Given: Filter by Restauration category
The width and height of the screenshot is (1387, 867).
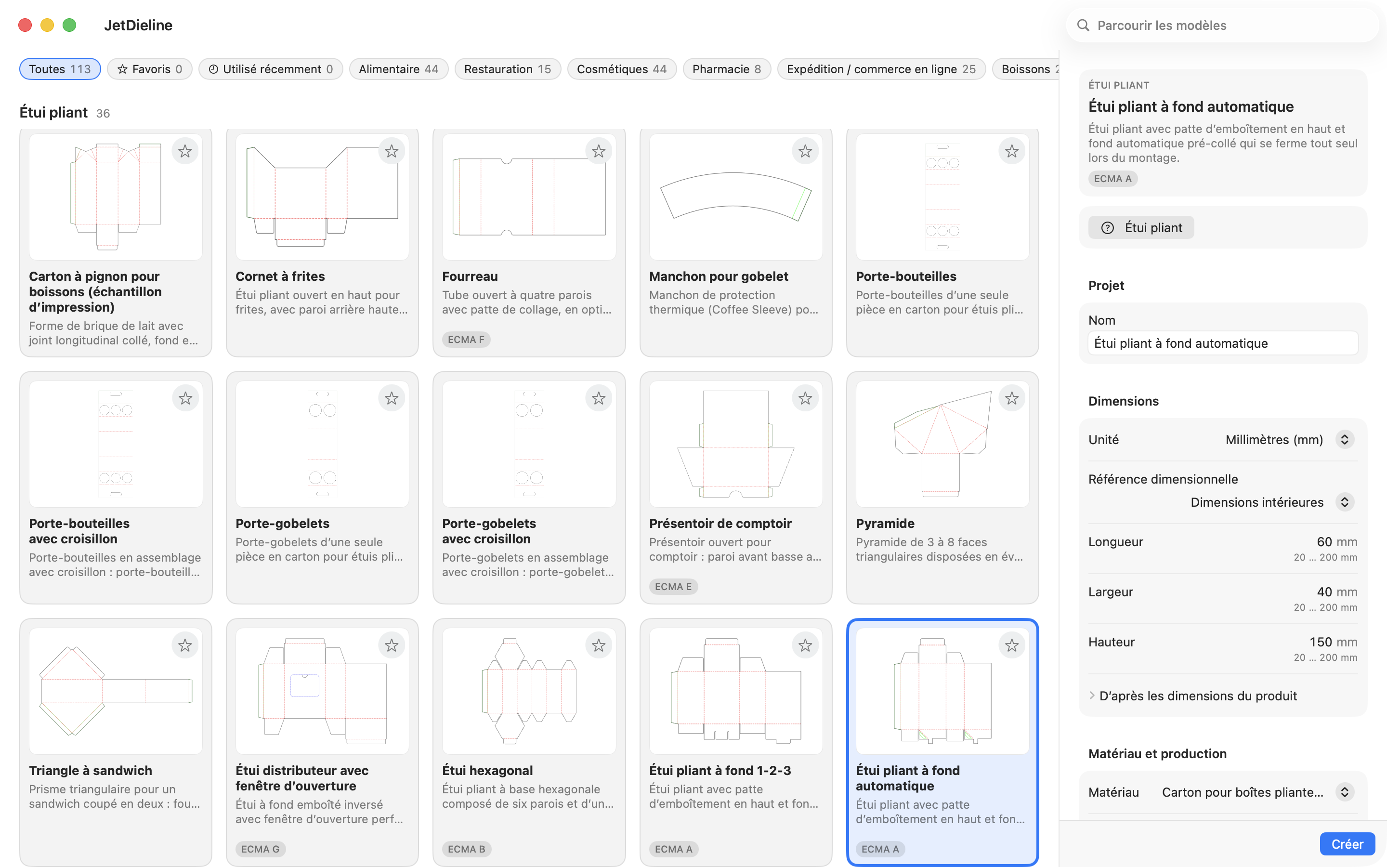Looking at the screenshot, I should click(x=507, y=69).
